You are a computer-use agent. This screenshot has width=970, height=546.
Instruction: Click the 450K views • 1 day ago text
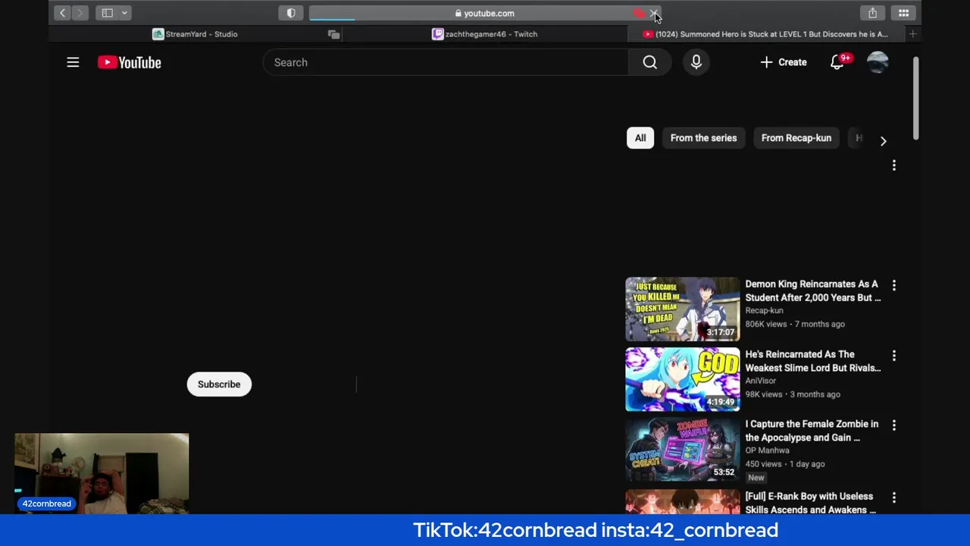tap(784, 464)
